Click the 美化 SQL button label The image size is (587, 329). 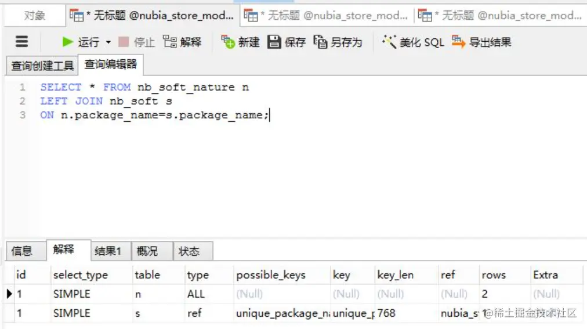(x=422, y=42)
